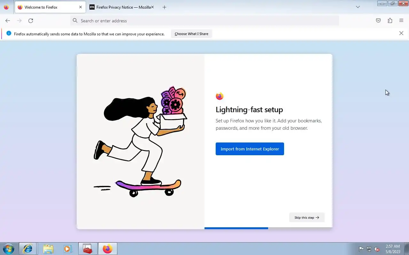Screen dimensions: 409x255
Task: Click the info icon in notification bar
Action: [9, 33]
